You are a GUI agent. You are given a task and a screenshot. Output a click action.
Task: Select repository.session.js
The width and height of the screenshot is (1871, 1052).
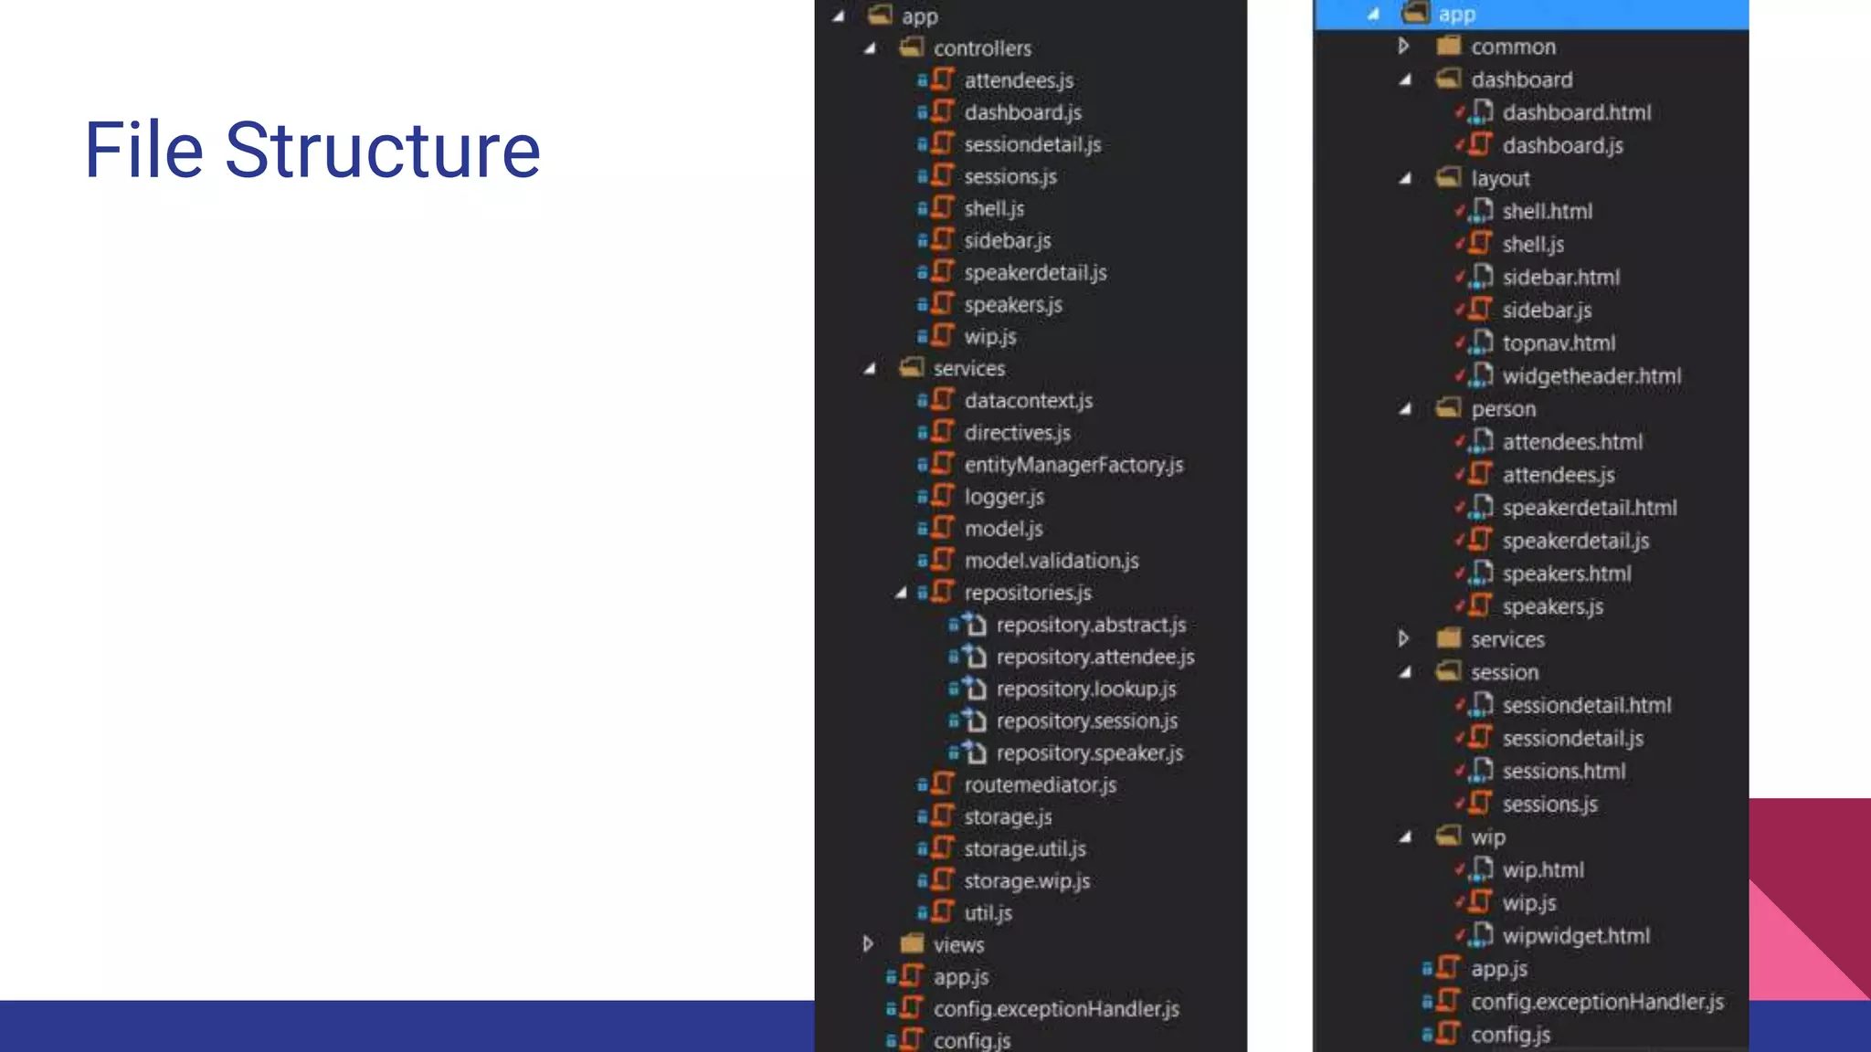1087,721
